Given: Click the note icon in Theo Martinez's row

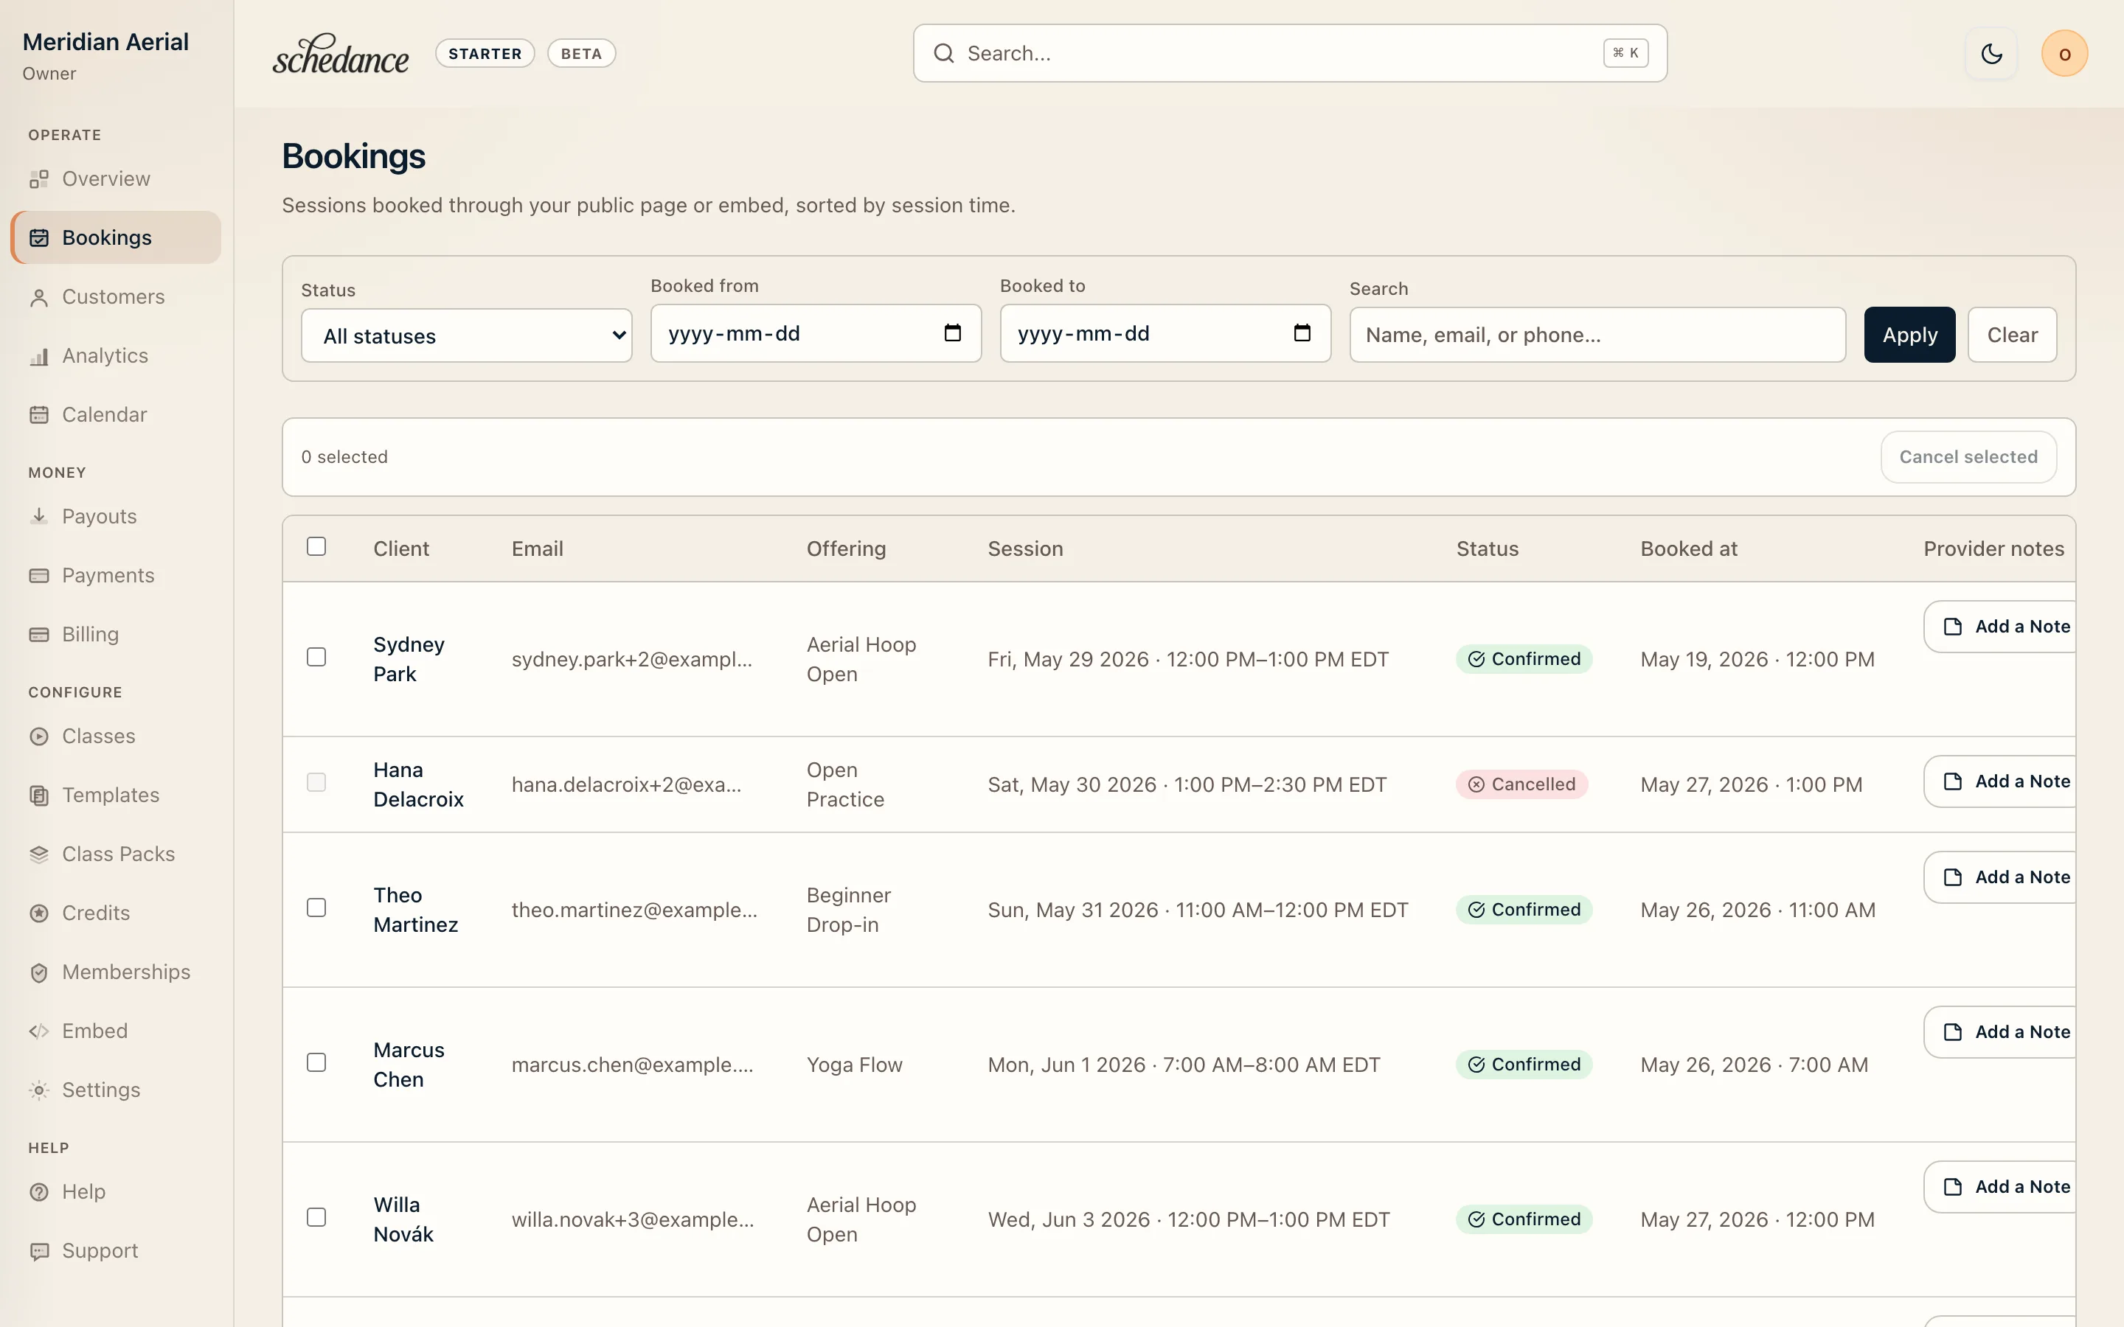Looking at the screenshot, I should point(1953,877).
